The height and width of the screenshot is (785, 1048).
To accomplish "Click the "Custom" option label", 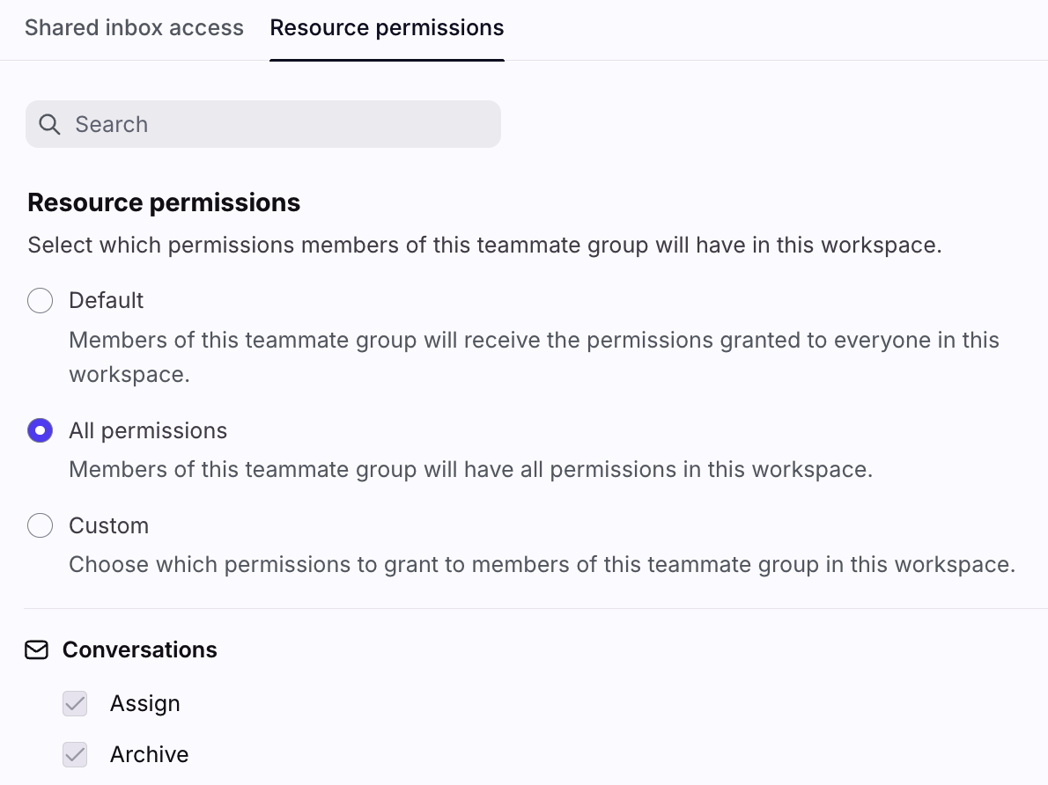I will point(109,526).
